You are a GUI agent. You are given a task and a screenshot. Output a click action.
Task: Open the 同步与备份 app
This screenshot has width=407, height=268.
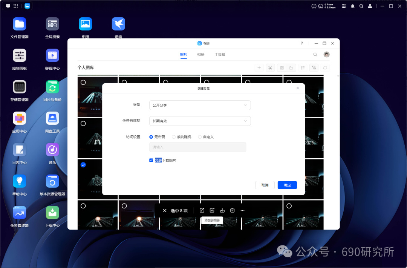[x=52, y=87]
